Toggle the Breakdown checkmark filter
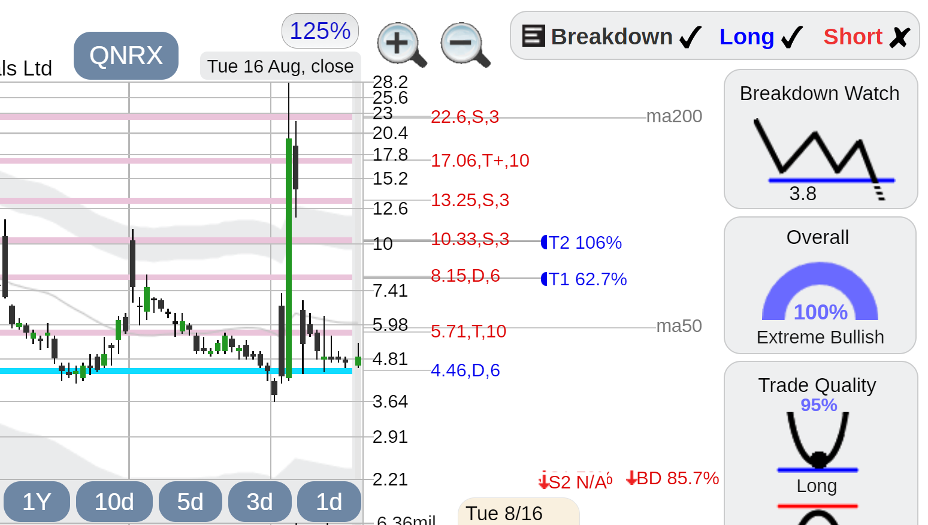The width and height of the screenshot is (928, 525). tap(690, 37)
